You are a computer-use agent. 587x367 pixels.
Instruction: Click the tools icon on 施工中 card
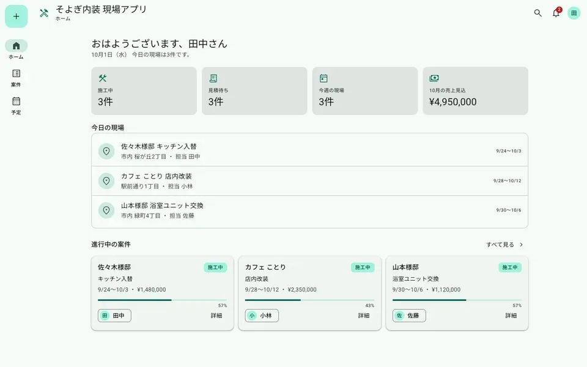click(103, 78)
